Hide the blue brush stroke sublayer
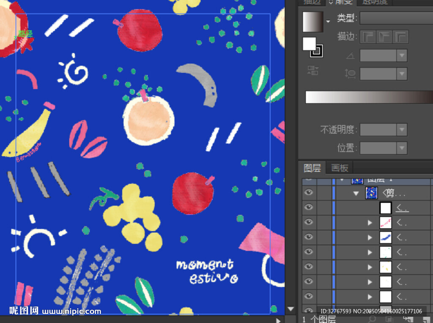This screenshot has height=323, width=433. (x=309, y=237)
